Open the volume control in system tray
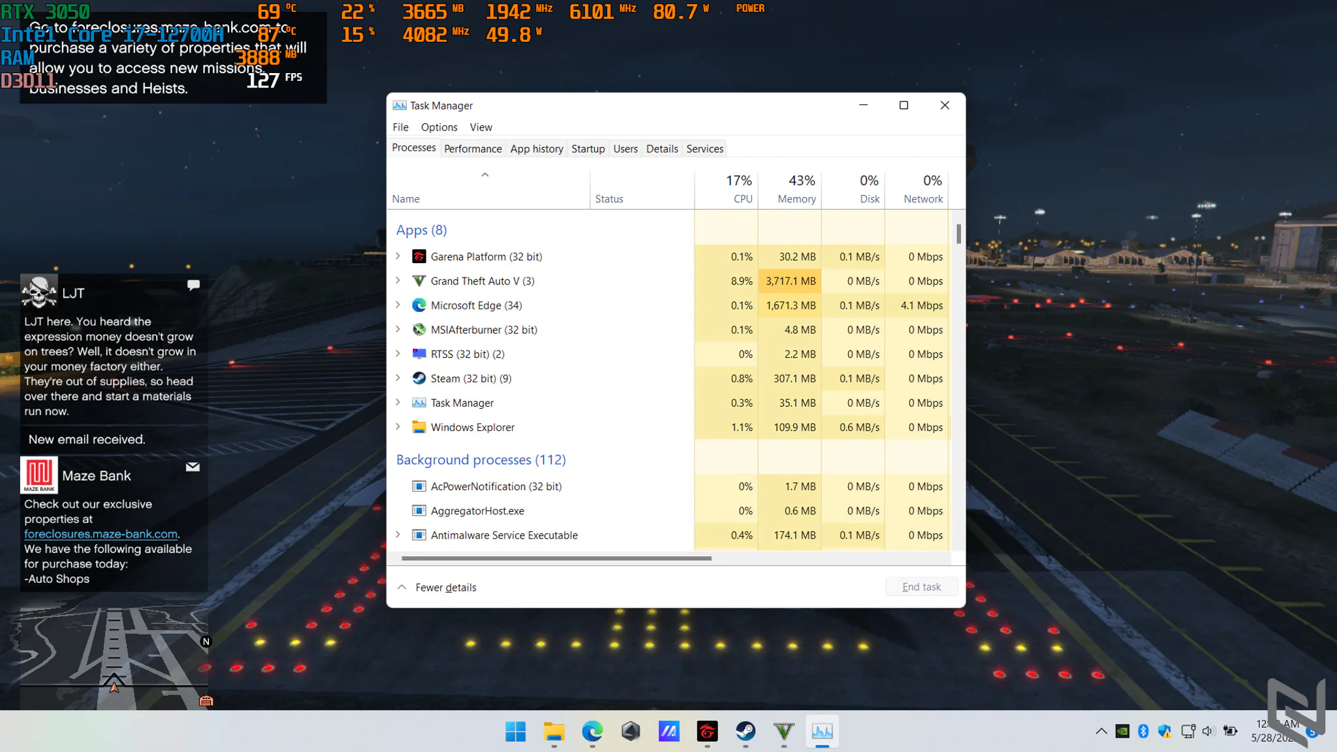Viewport: 1337px width, 752px height. tap(1208, 731)
